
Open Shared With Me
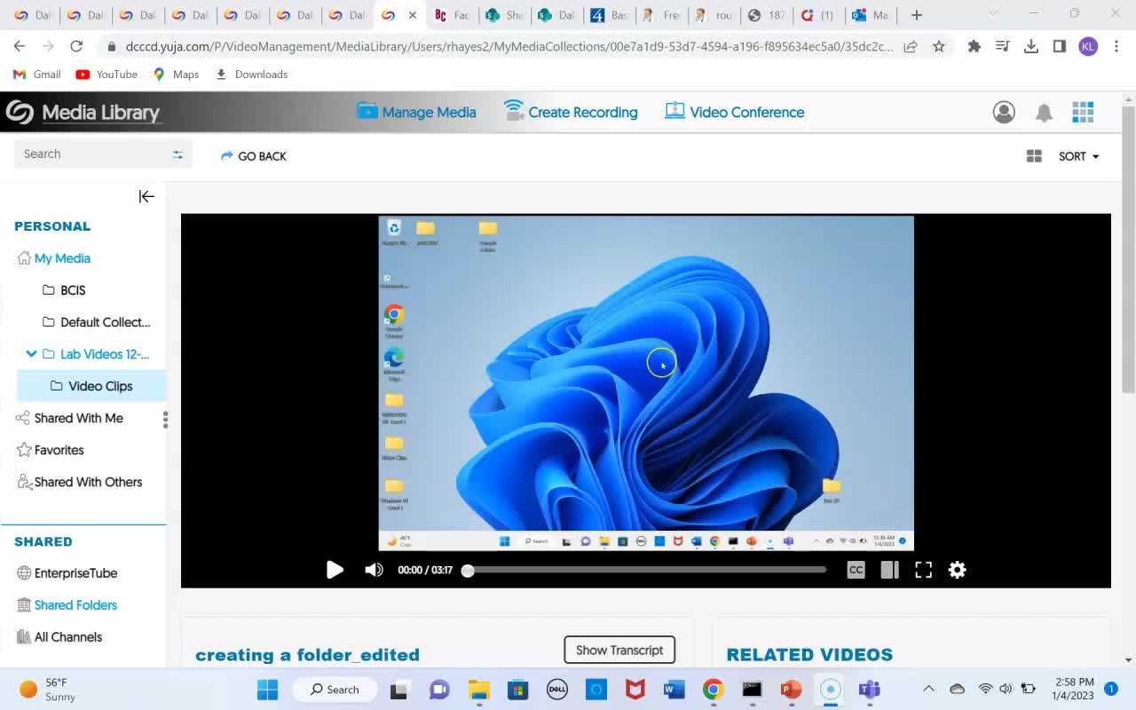70,418
